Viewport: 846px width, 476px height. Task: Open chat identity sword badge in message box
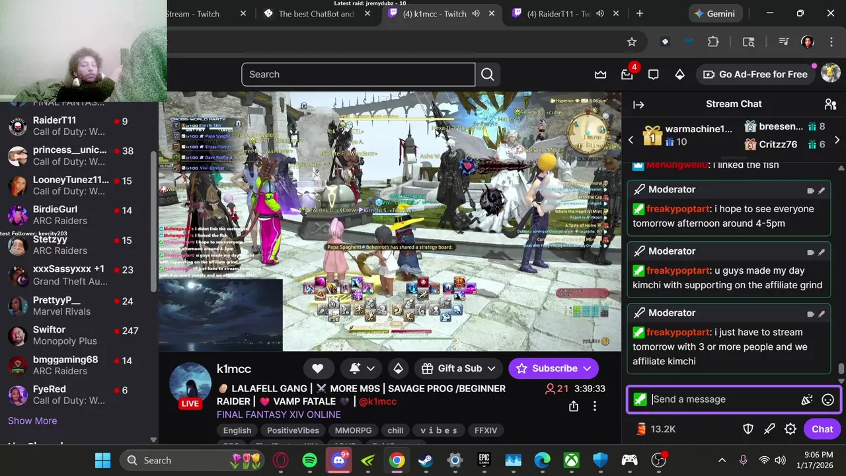click(x=640, y=399)
